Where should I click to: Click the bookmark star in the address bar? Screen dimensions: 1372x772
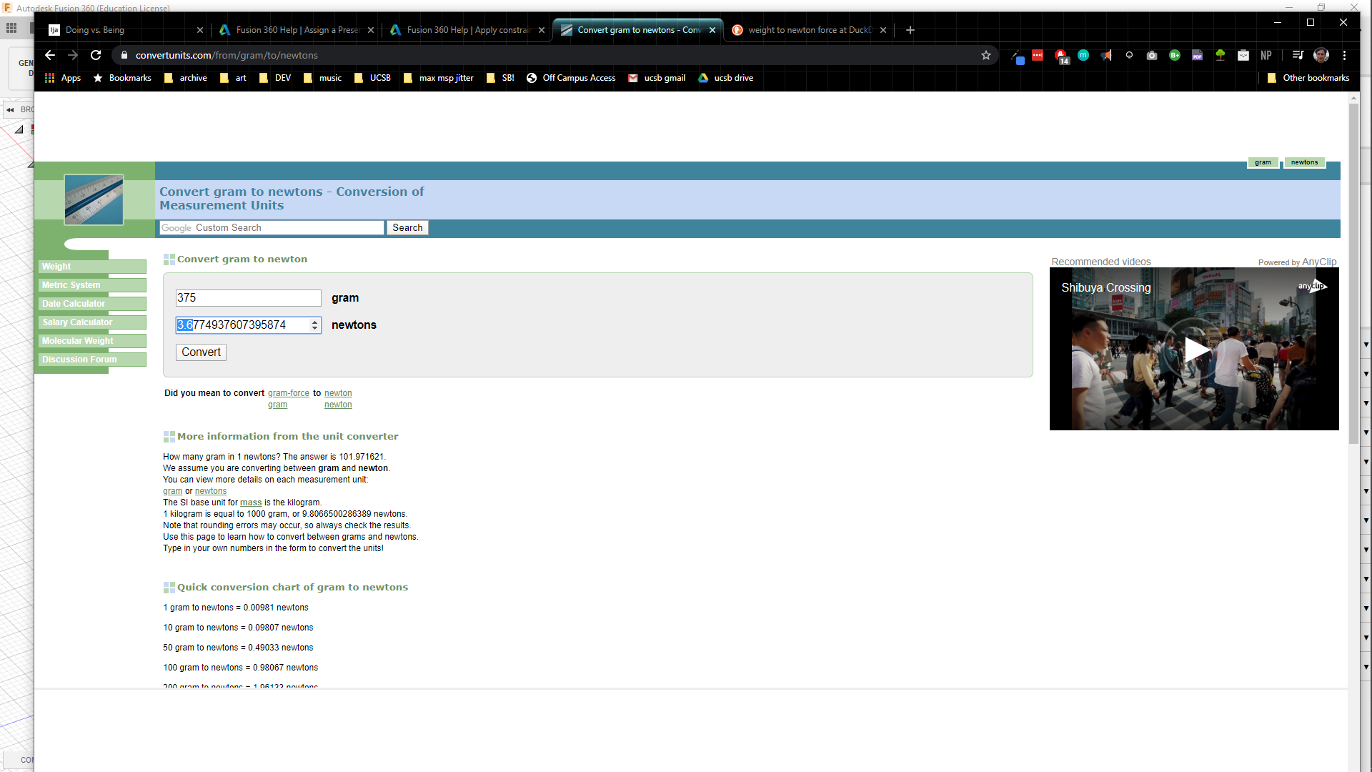pos(987,55)
